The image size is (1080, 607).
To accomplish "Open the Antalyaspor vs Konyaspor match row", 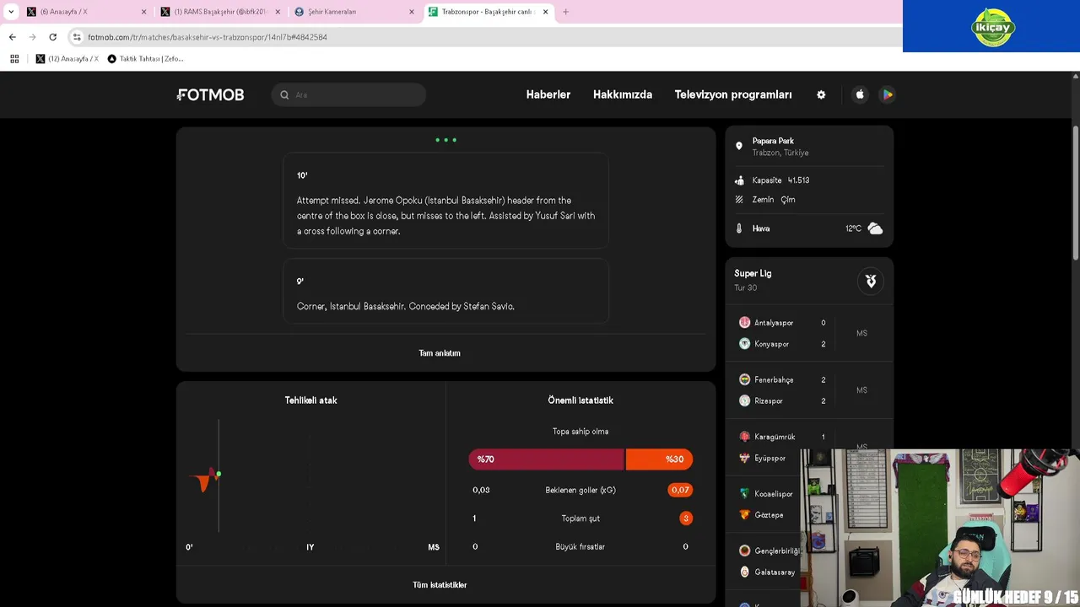I will coord(808,333).
